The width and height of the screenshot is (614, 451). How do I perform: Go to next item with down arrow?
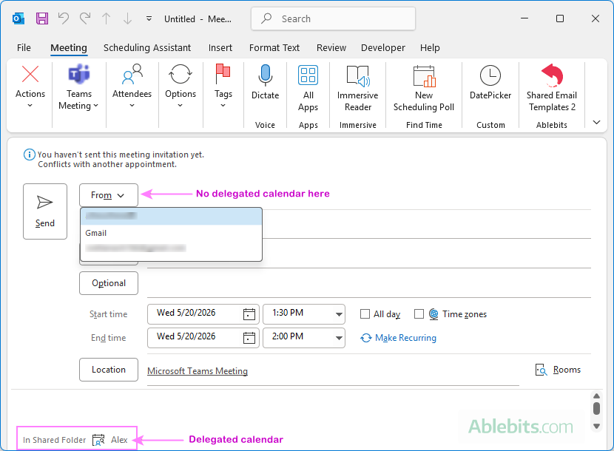tap(127, 18)
